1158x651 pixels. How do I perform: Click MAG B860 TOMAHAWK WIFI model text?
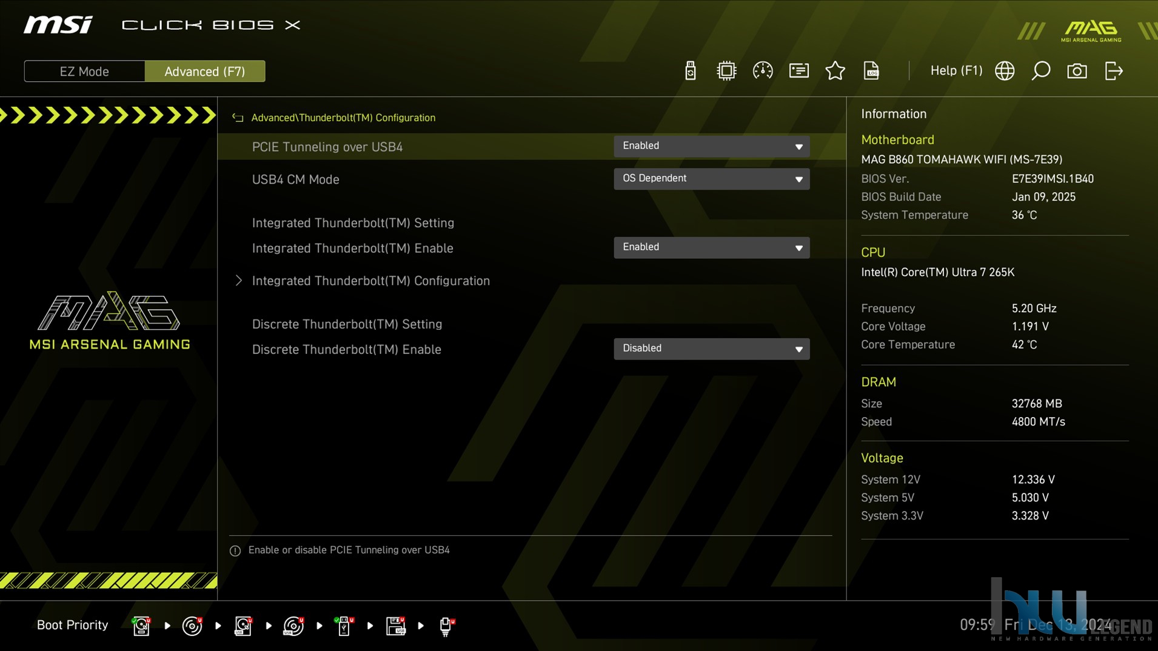pos(962,159)
